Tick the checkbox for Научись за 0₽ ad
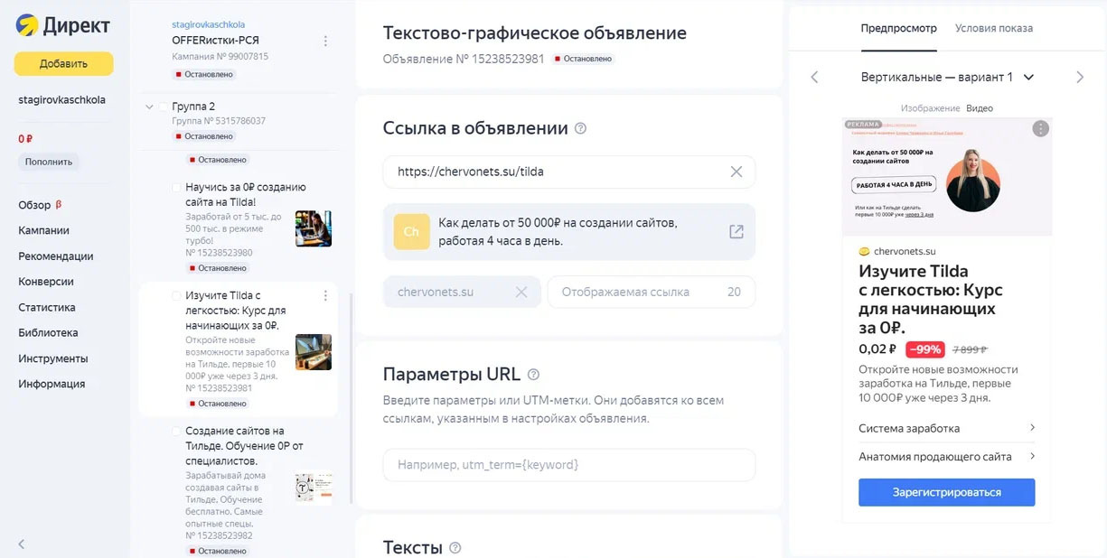The image size is (1107, 558). (176, 188)
